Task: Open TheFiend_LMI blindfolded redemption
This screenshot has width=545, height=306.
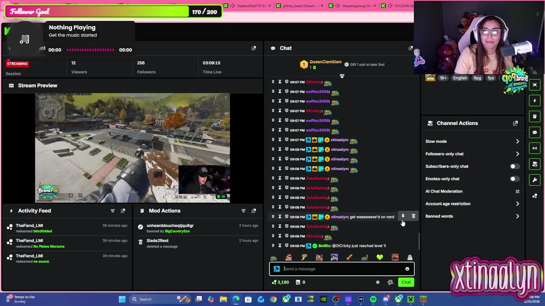Action: [x=68, y=229]
